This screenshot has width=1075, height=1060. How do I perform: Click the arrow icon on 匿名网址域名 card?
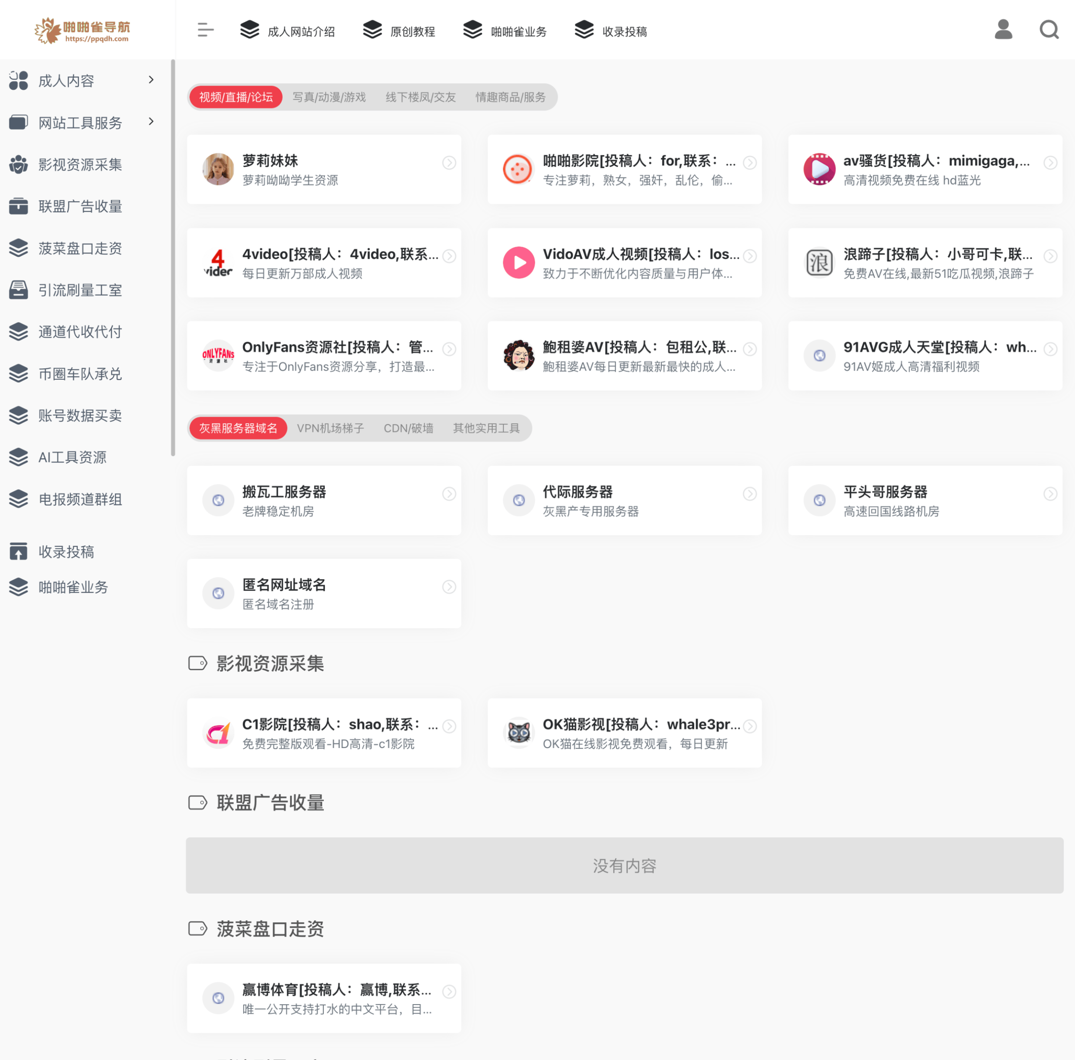(449, 586)
